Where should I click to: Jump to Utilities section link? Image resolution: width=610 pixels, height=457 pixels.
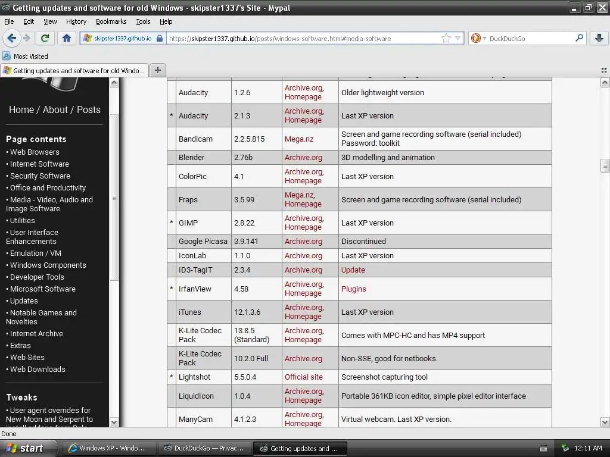click(22, 220)
